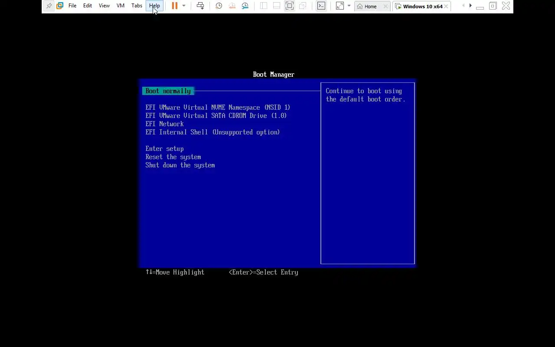Open the console view icon
This screenshot has height=347, width=555.
pyautogui.click(x=321, y=6)
